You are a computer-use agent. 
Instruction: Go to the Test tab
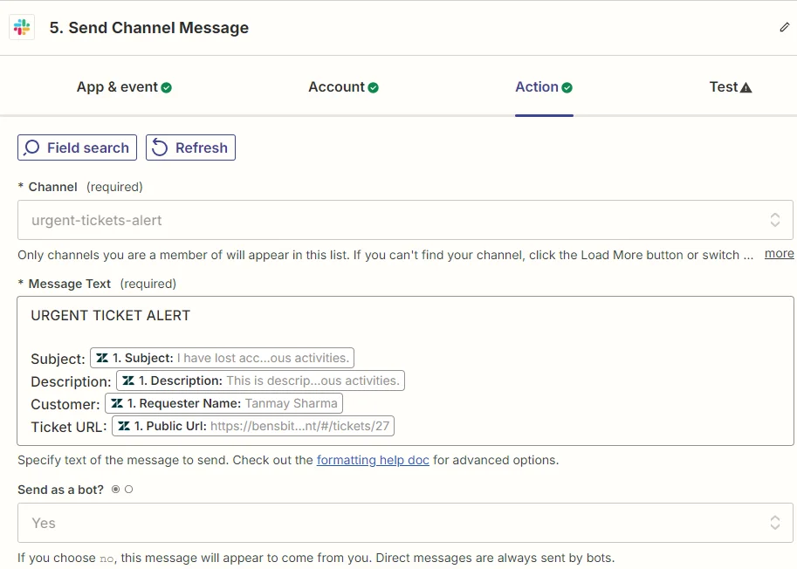(x=731, y=87)
